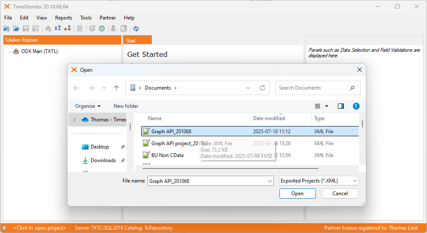Select the Graph API project_201067 file
This screenshot has height=233, width=427.
250,143
